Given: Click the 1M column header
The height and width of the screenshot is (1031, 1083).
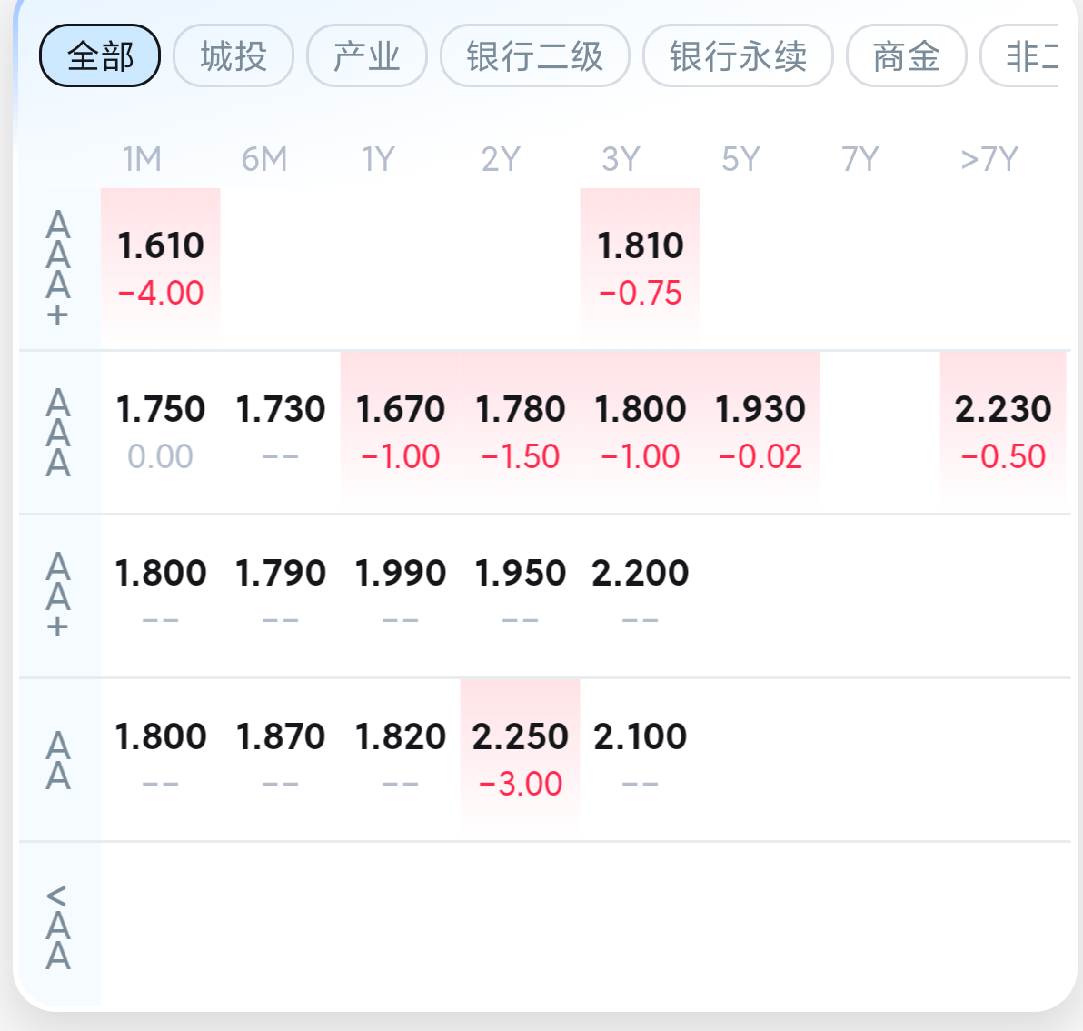Looking at the screenshot, I should click(x=143, y=160).
